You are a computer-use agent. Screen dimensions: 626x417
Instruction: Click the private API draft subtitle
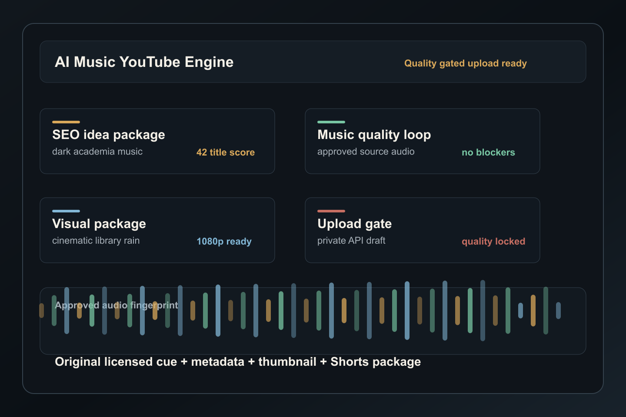351,241
